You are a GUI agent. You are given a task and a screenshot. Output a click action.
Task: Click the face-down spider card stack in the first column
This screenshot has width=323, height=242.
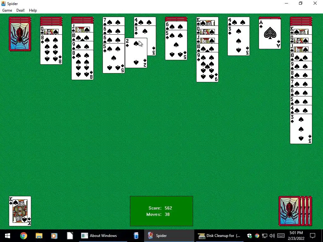(x=20, y=34)
